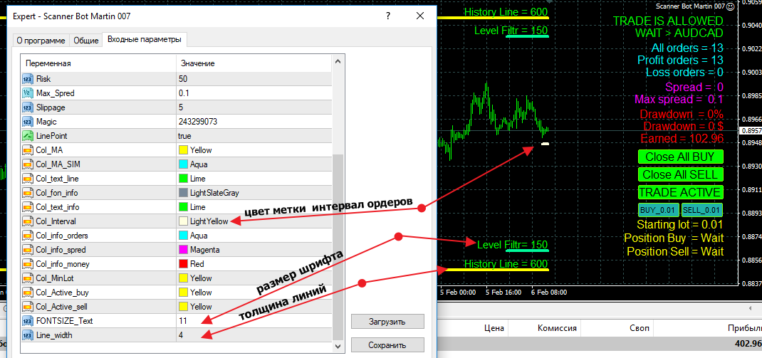Toggle the TRADE ACTIVE button on chart
This screenshot has height=358, width=762.
coord(680,192)
